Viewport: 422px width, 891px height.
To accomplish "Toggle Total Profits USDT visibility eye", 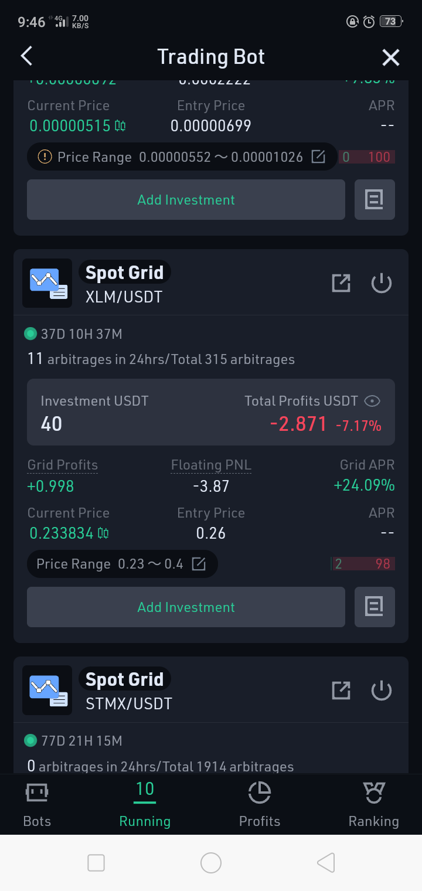I will pos(372,401).
